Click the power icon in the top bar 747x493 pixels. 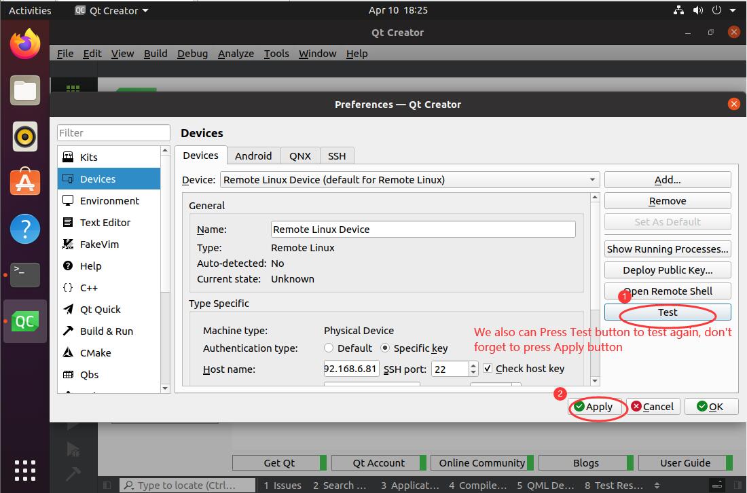716,10
